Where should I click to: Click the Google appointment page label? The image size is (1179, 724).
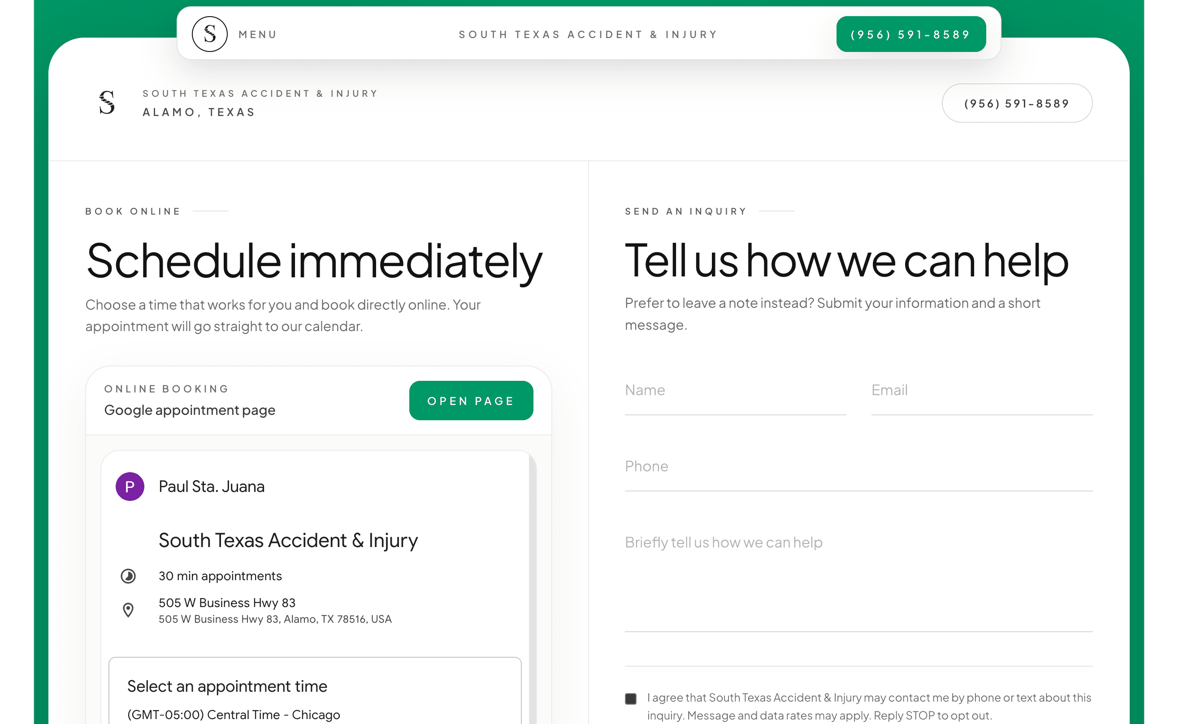[189, 410]
